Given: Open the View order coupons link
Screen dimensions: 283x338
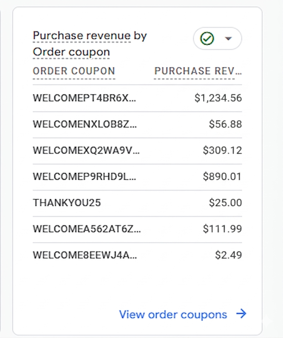Looking at the screenshot, I should click(173, 314).
